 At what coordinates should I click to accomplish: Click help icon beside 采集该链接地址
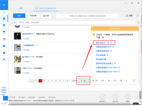coord(111,51)
